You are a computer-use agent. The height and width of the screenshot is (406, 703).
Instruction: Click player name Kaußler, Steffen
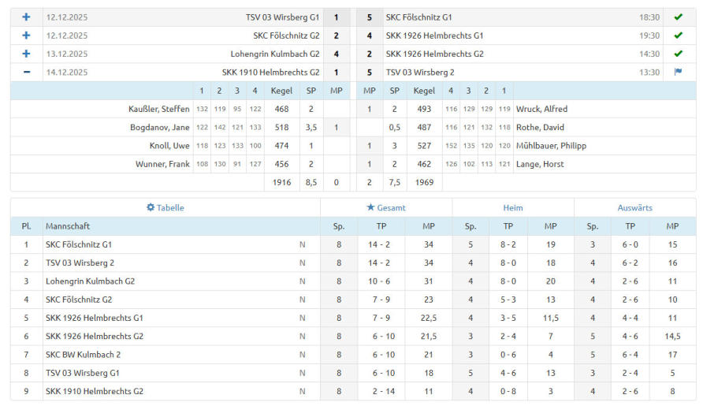click(x=158, y=109)
